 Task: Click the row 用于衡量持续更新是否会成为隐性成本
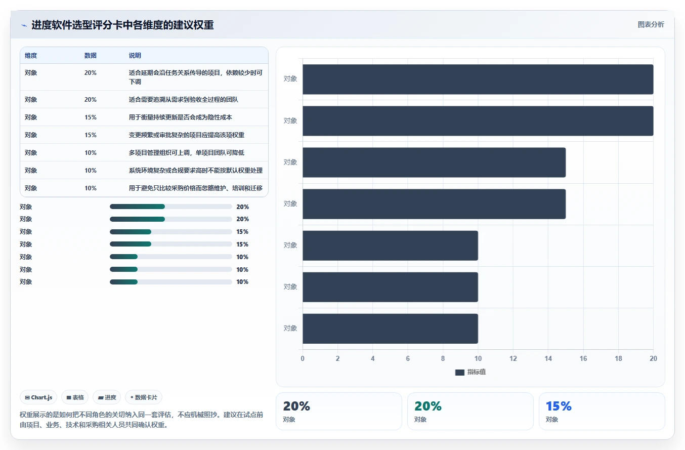144,117
